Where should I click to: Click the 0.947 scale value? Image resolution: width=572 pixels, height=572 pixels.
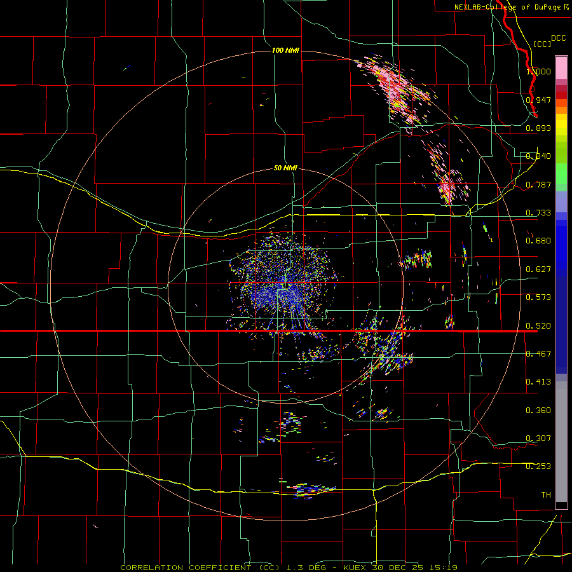[538, 100]
